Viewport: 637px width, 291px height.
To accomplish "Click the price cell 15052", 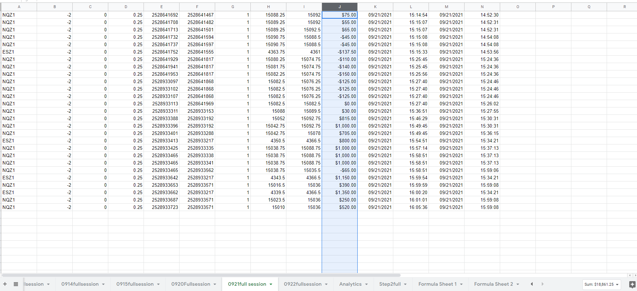I will click(268, 118).
